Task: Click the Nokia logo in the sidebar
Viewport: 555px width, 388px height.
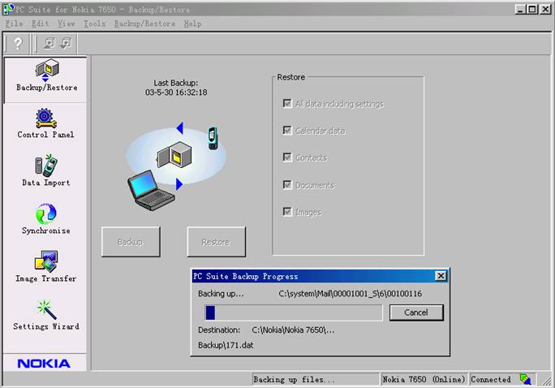Action: click(44, 364)
